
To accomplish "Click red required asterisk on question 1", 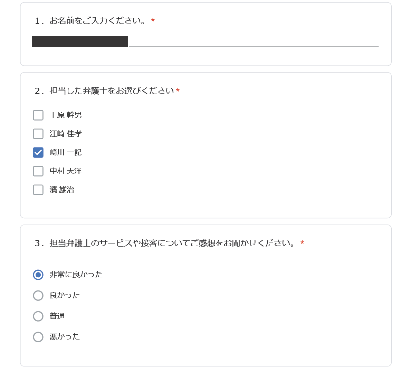I will click(153, 20).
